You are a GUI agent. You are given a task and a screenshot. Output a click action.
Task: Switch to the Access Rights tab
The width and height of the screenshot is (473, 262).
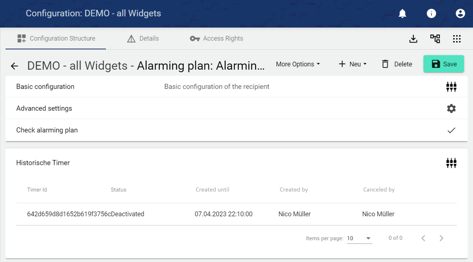point(216,39)
